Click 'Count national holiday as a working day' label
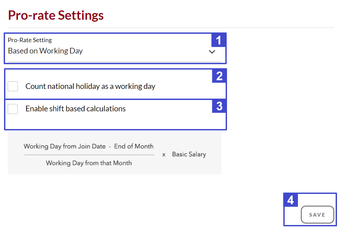 coord(90,86)
